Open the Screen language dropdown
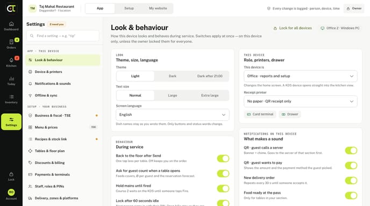Screen dimensions: 370x206 pyautogui.click(x=173, y=115)
